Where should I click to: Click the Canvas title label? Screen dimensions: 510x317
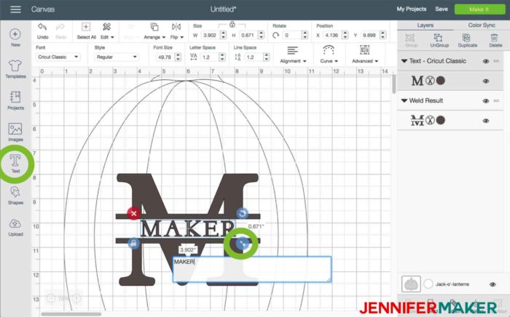pyautogui.click(x=42, y=9)
